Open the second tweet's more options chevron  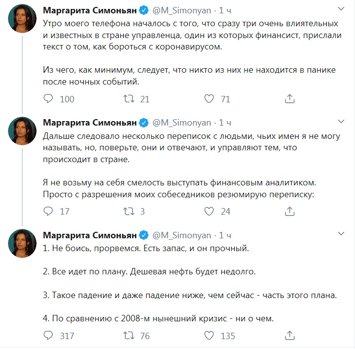click(341, 122)
